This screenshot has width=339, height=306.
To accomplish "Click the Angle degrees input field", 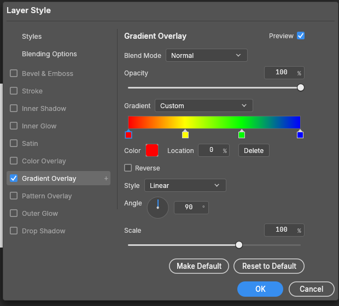I will (191, 208).
